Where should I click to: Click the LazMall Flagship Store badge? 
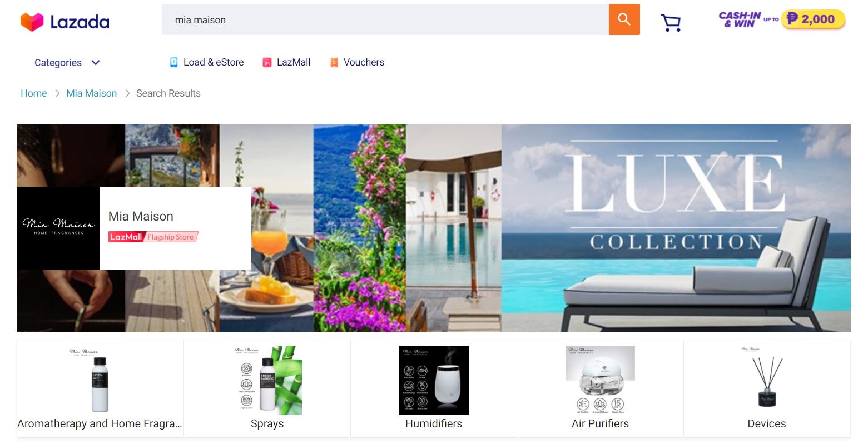tap(153, 237)
